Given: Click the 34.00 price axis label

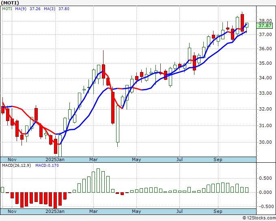Looking at the screenshot, I should pos(265,78).
